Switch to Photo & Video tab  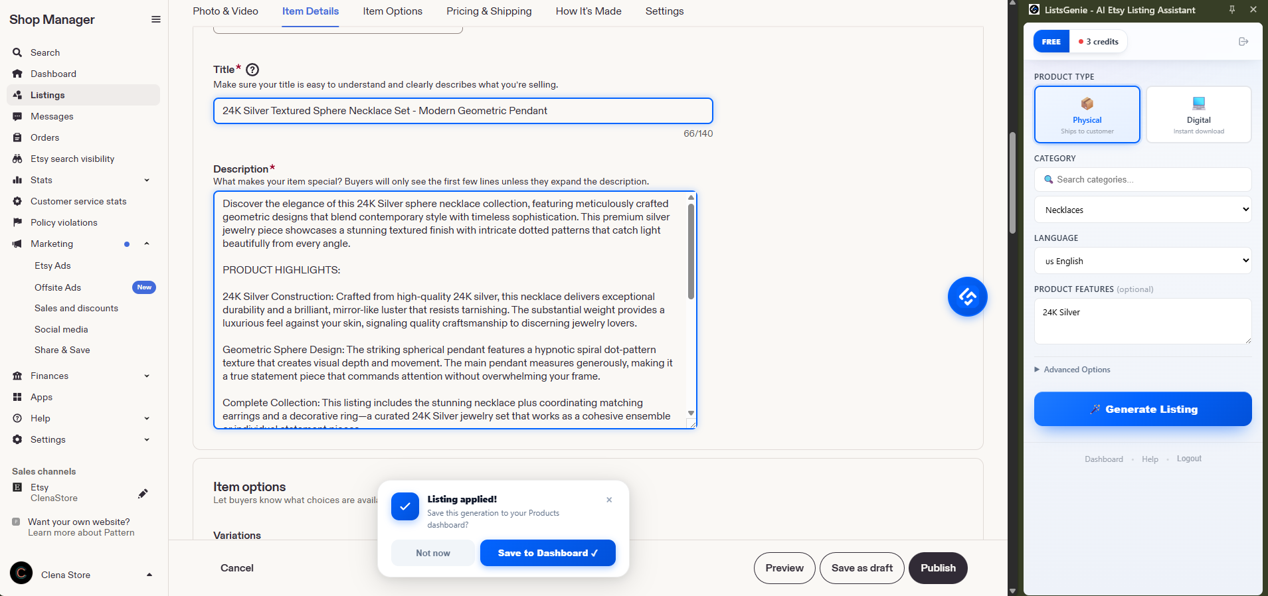point(225,11)
